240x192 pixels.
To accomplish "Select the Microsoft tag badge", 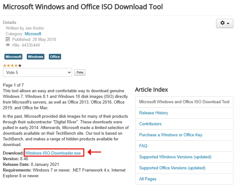I will [13, 57].
